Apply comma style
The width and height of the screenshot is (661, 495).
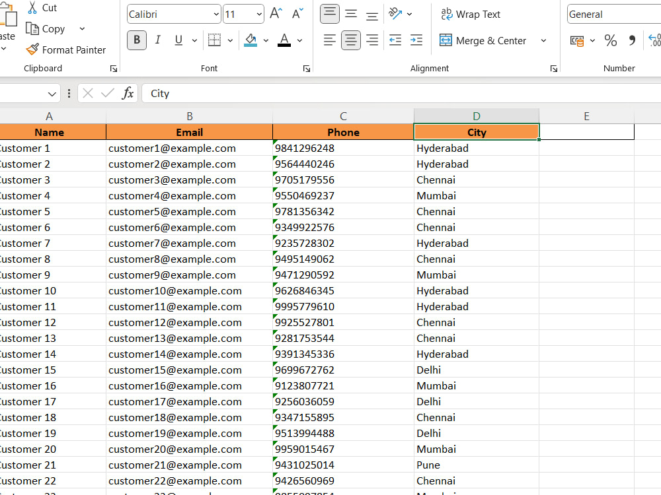click(632, 40)
